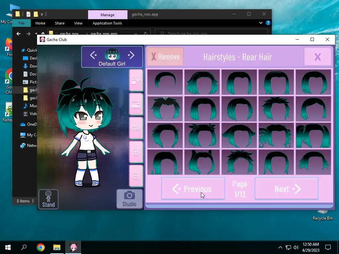This screenshot has height=254, width=339.
Task: Go to the Previous hairstyle page
Action: point(193,189)
